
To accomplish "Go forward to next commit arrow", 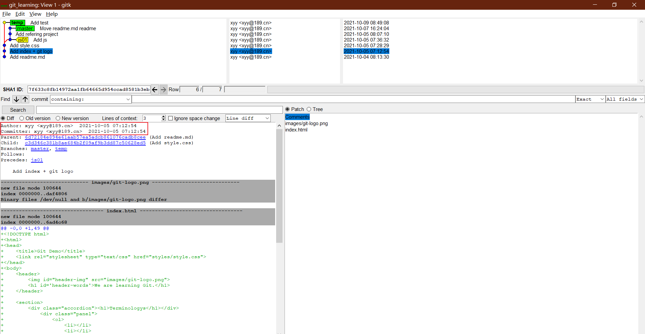I will (163, 90).
